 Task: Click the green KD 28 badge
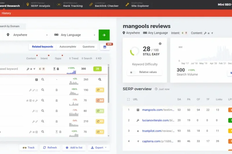(97, 69)
